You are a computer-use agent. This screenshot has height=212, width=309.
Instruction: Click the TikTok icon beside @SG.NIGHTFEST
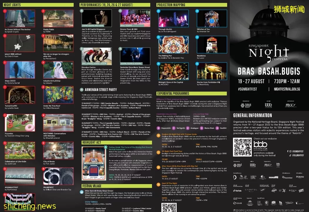(290, 155)
